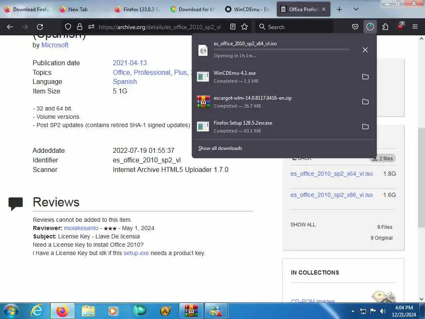The image size is (425, 319).
Task: Open the uBlock extension icon
Action: coord(401,26)
